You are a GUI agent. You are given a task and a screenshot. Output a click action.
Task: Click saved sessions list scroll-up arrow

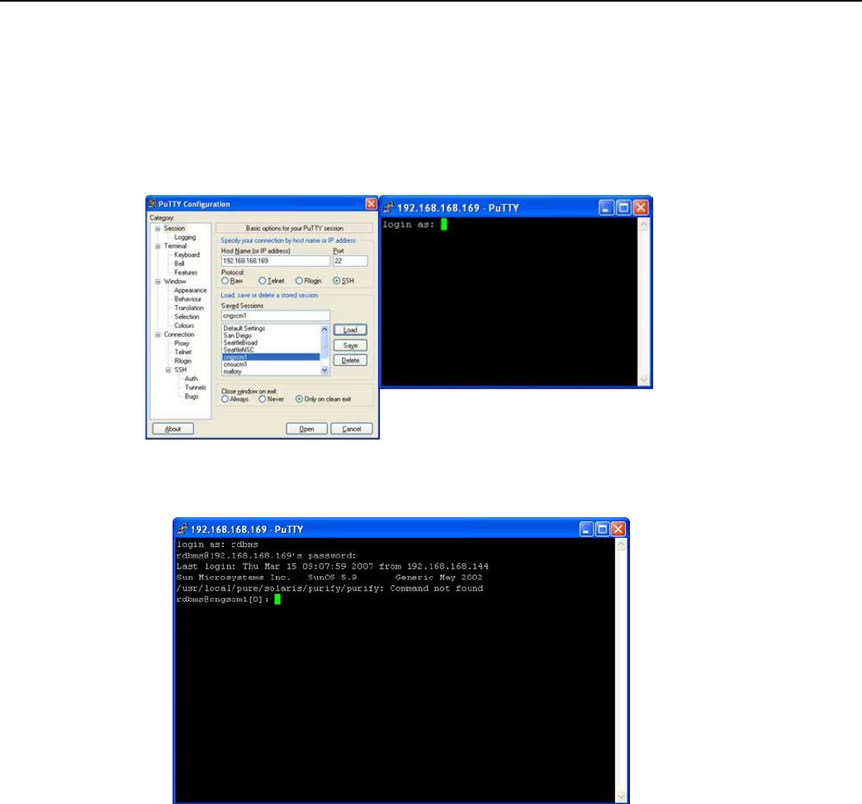click(324, 329)
